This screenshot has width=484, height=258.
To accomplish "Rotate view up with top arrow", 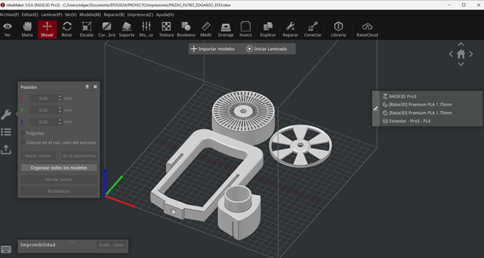I will pyautogui.click(x=461, y=44).
